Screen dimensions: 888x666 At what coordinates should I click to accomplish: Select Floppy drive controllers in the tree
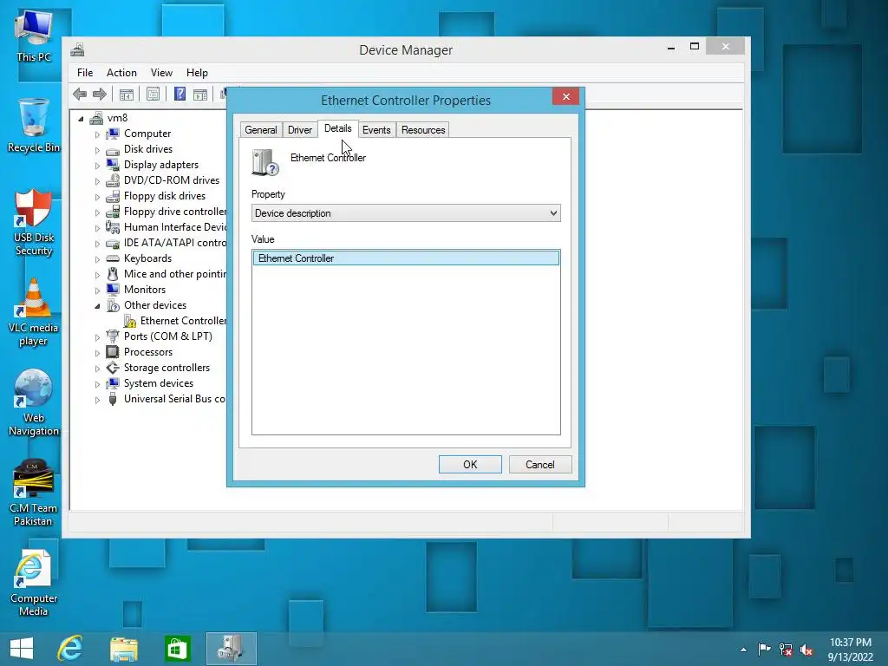175,212
